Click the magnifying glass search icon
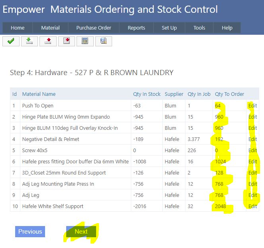Image resolution: width=264 pixels, height=248 pixels. coord(103,41)
